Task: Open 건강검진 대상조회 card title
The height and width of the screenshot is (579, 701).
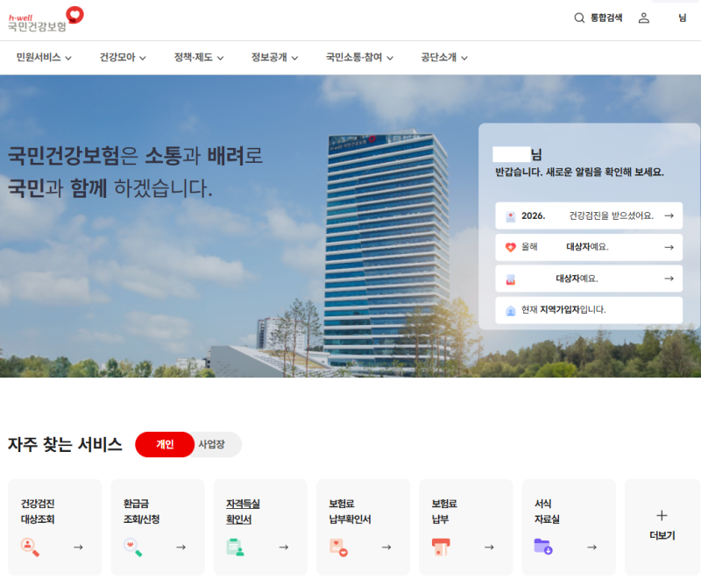Action: (x=38, y=512)
